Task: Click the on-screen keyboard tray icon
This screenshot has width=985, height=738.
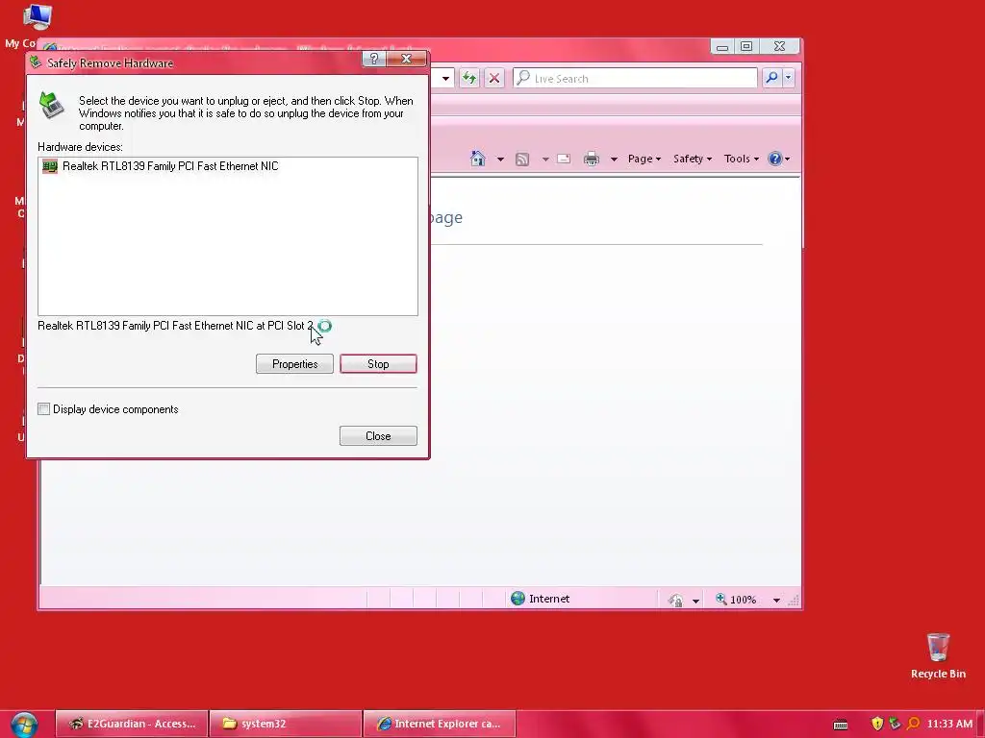Action: (841, 725)
